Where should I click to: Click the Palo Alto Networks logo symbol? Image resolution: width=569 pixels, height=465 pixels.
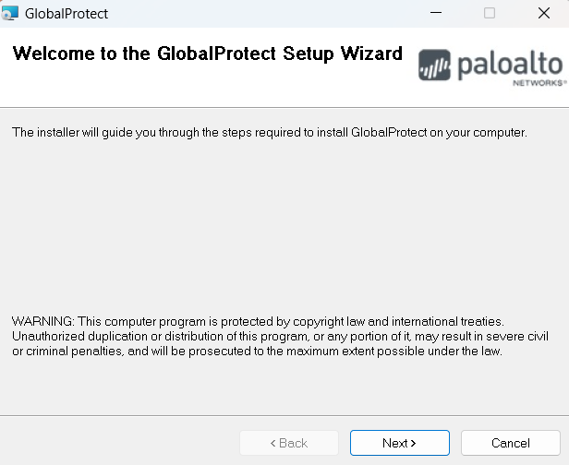tap(435, 66)
